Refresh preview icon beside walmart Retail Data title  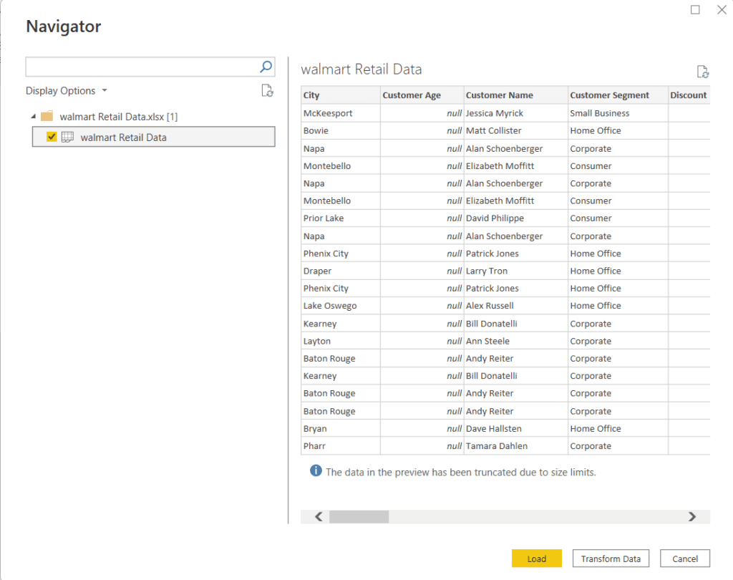703,72
